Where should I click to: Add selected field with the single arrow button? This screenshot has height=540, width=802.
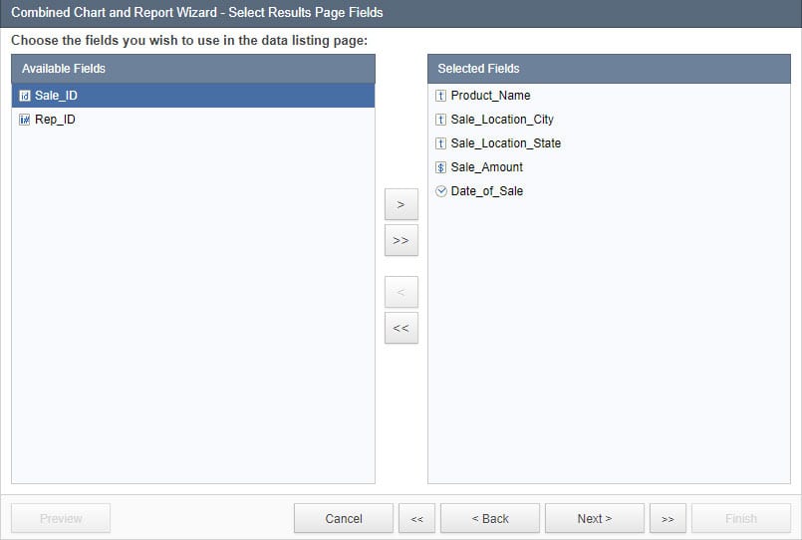401,204
